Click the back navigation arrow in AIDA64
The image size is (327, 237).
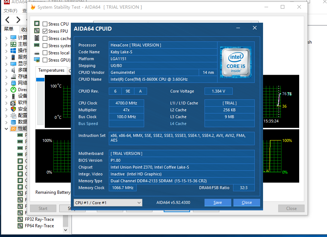tap(8, 19)
